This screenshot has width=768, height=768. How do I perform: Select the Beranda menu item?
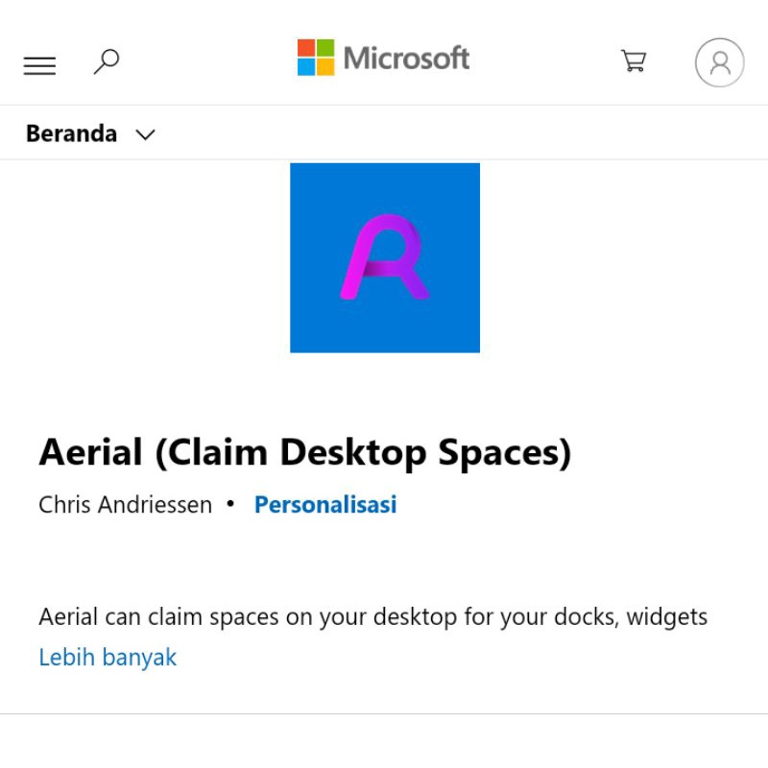coord(72,133)
